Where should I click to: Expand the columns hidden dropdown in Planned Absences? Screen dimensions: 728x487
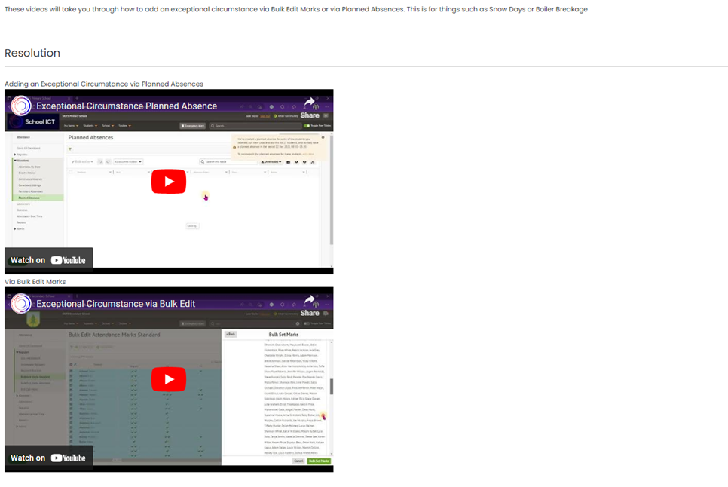click(x=127, y=161)
